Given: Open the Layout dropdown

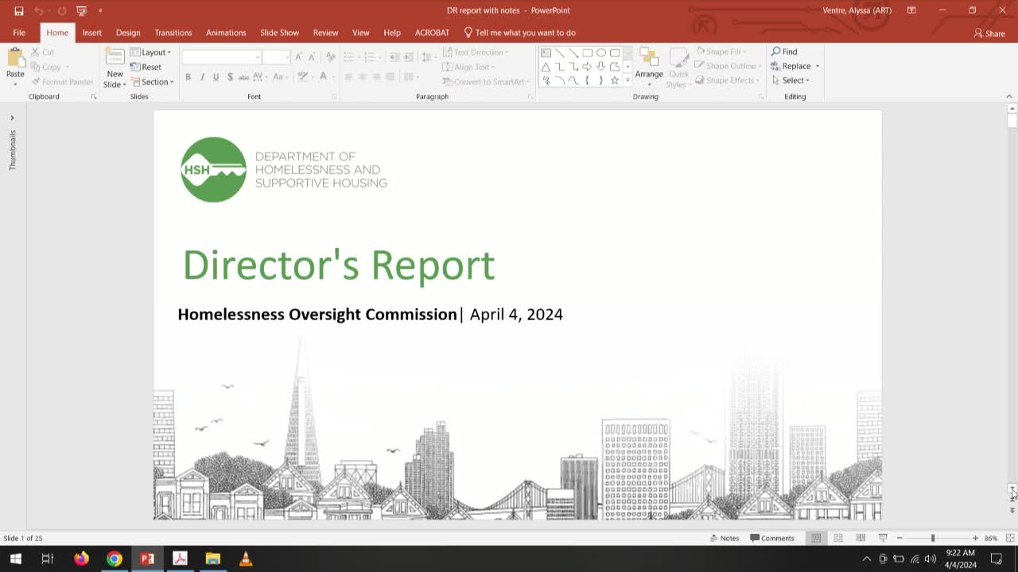Looking at the screenshot, I should (x=151, y=52).
